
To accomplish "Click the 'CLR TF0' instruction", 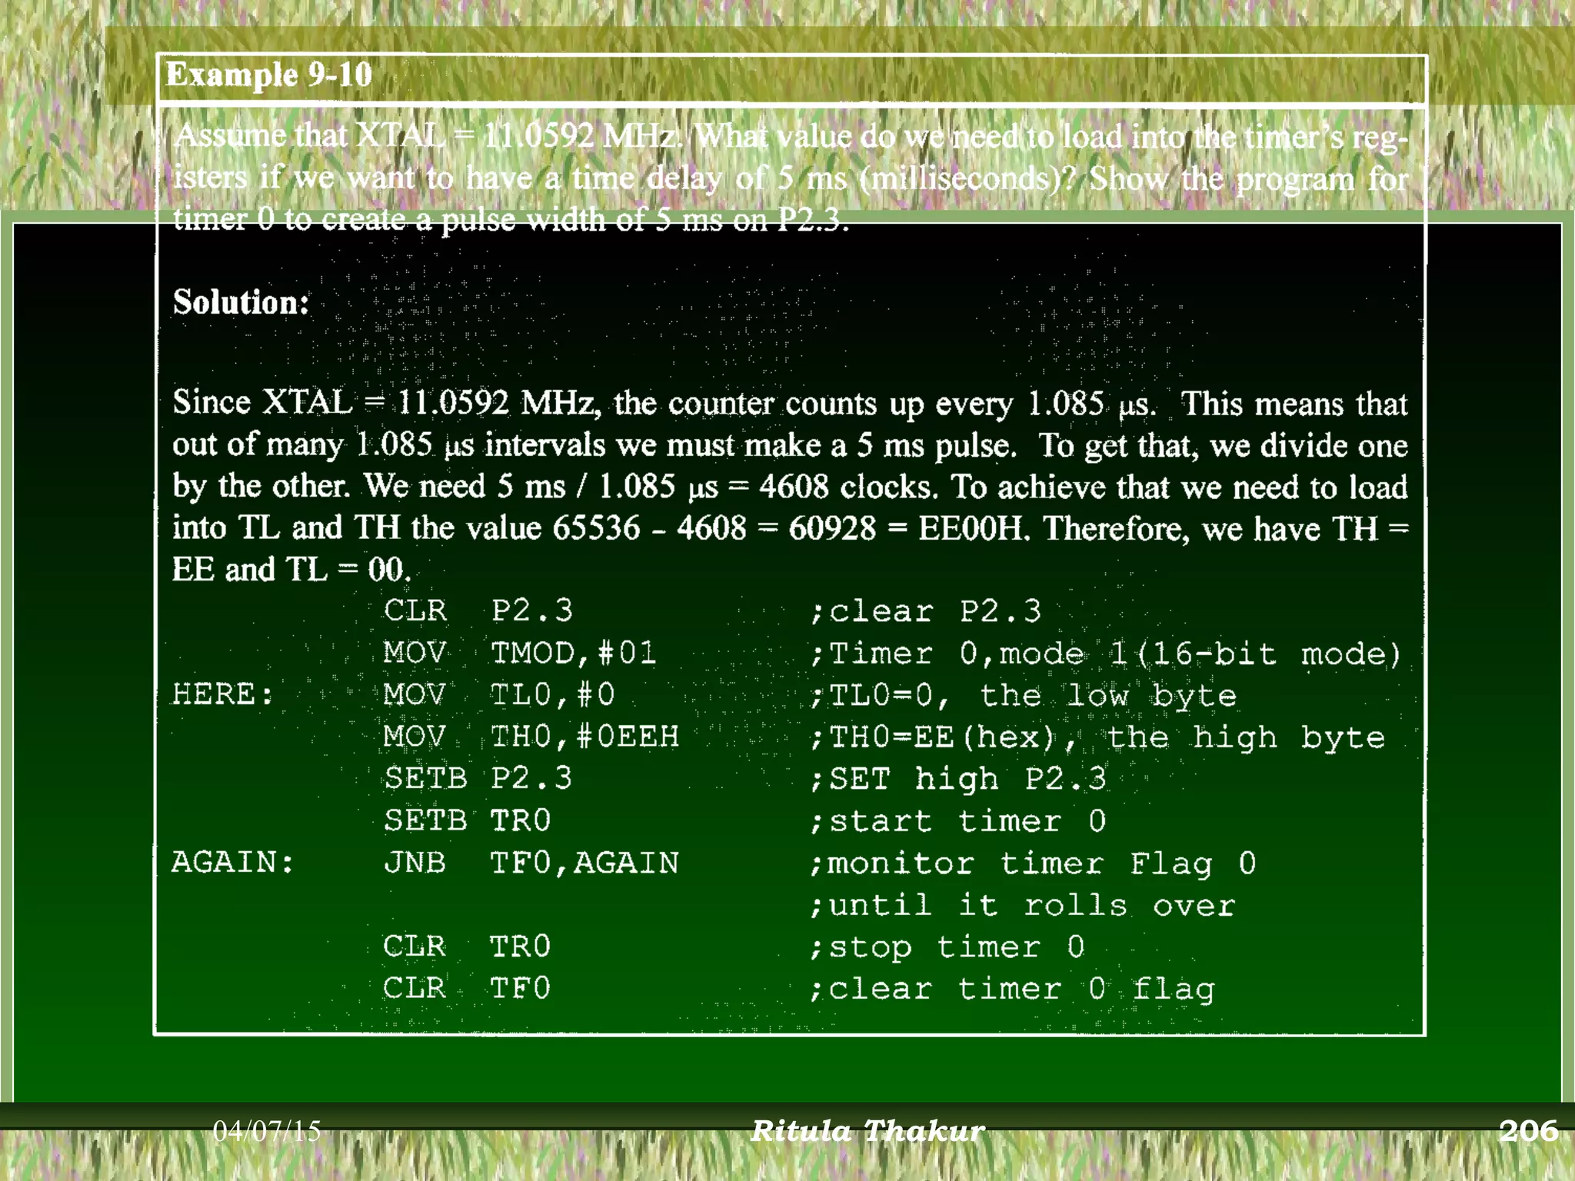I will (x=468, y=988).
